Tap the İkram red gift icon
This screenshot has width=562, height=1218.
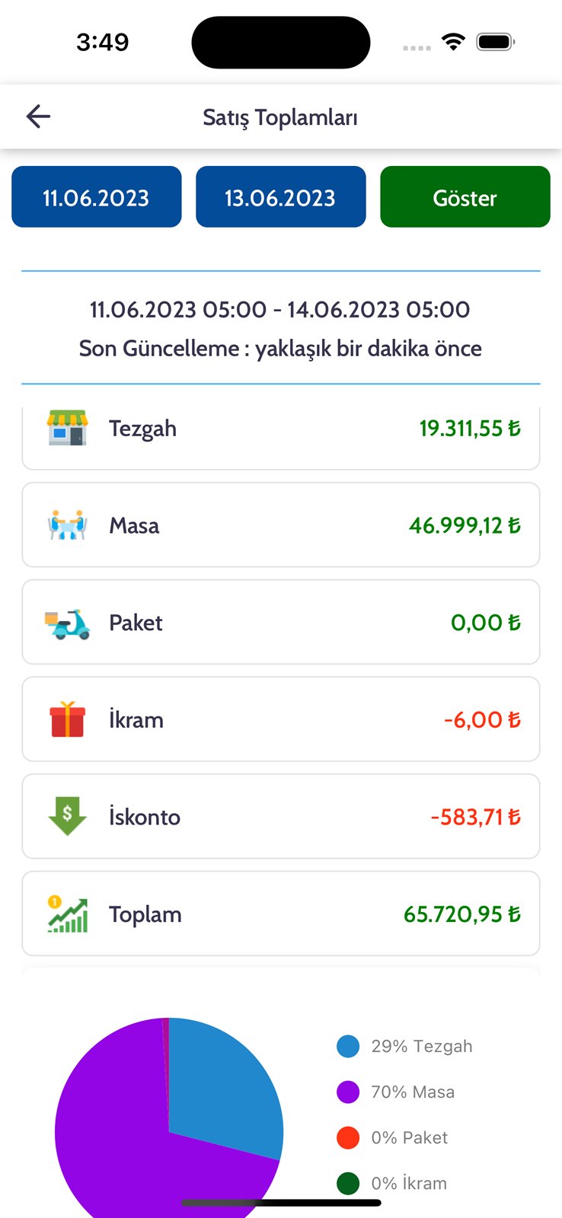click(67, 719)
